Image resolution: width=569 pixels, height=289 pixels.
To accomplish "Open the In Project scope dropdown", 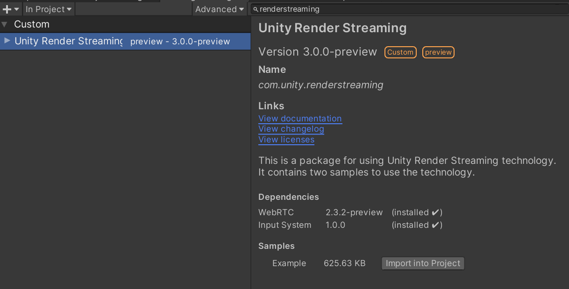I will [x=48, y=9].
